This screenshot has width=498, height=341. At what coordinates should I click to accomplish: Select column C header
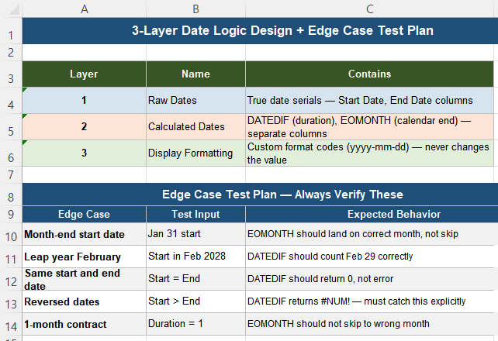pos(370,9)
